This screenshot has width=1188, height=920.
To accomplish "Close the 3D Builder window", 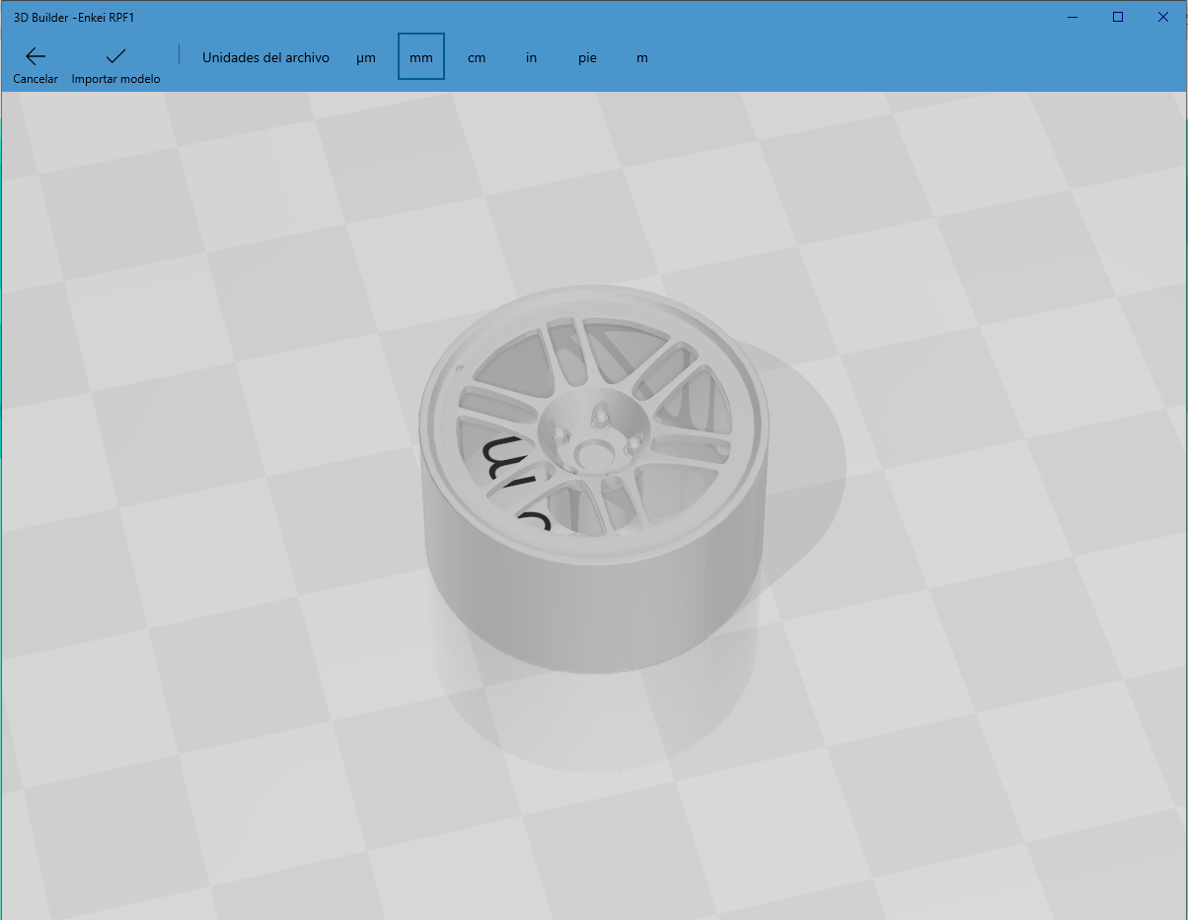I will point(1163,17).
